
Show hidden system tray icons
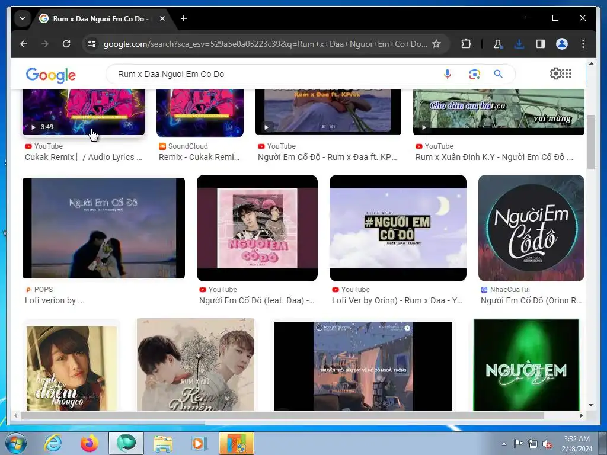(504, 444)
